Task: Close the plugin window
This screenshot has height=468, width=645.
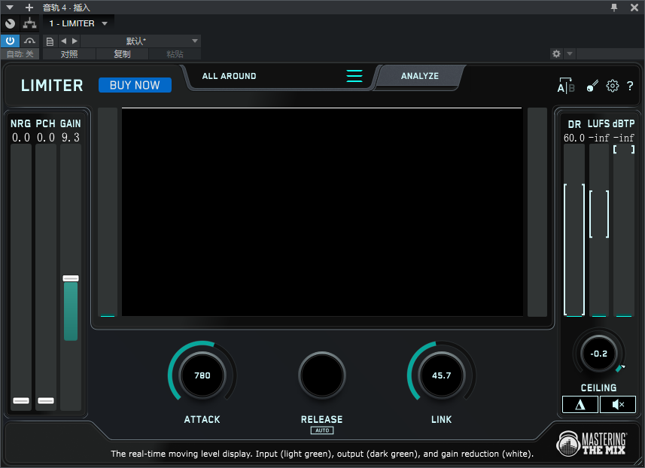Action: click(634, 8)
